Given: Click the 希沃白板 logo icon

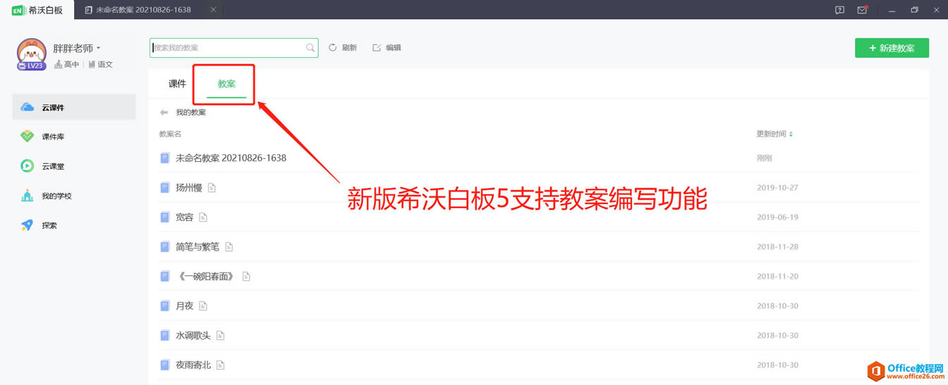Looking at the screenshot, I should pos(19,10).
